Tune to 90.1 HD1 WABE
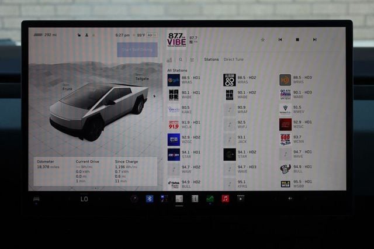The height and width of the screenshot is (249, 374). pyautogui.click(x=184, y=95)
